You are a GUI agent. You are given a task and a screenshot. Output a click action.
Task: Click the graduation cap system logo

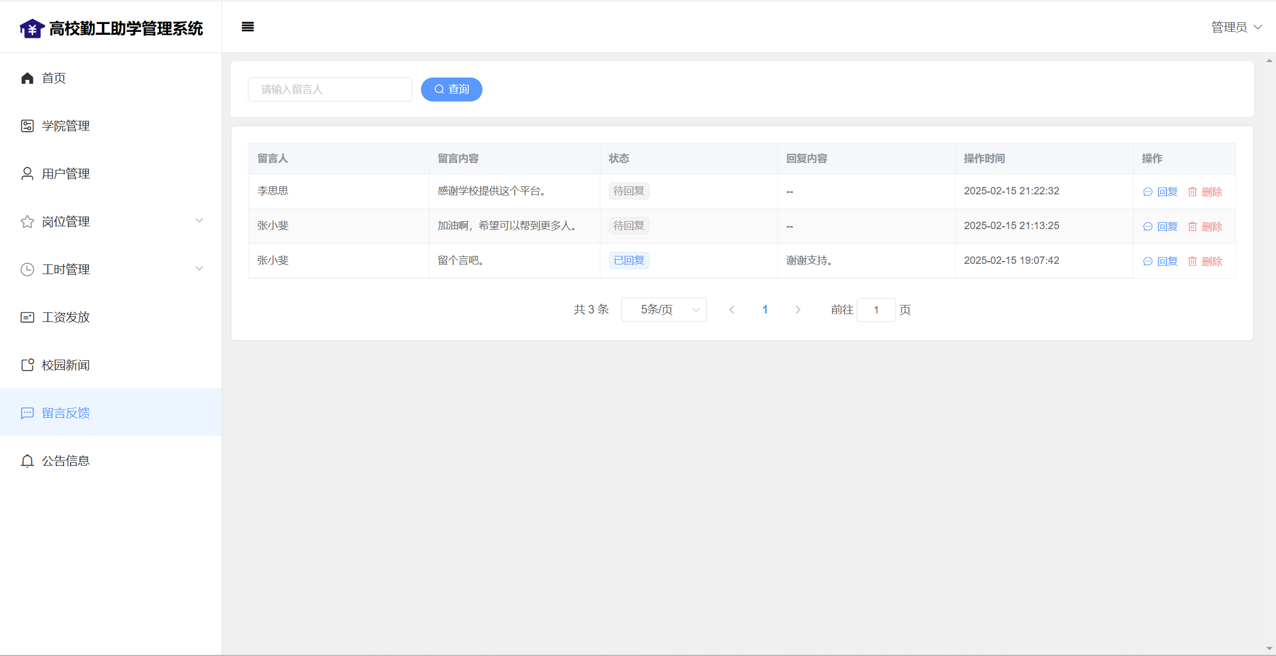coord(32,28)
